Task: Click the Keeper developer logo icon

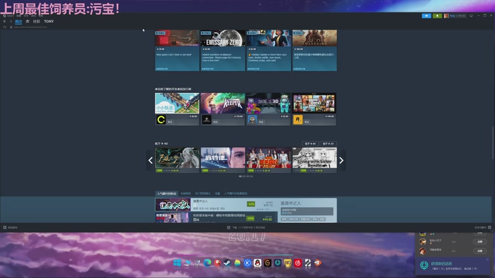Action: (207, 119)
